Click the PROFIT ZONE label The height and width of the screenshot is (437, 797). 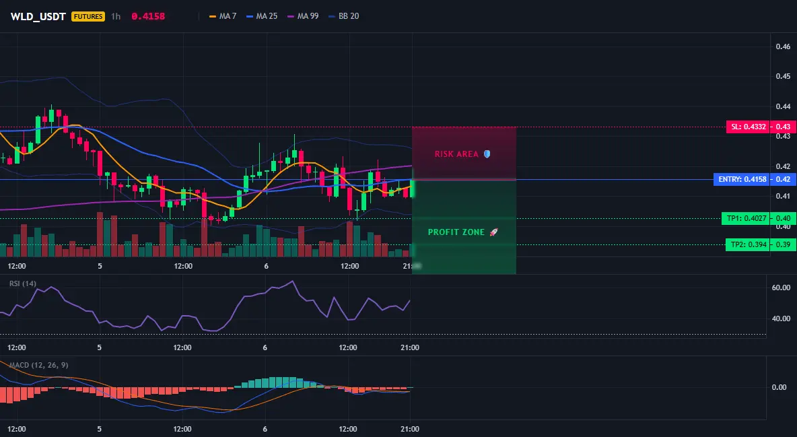456,232
